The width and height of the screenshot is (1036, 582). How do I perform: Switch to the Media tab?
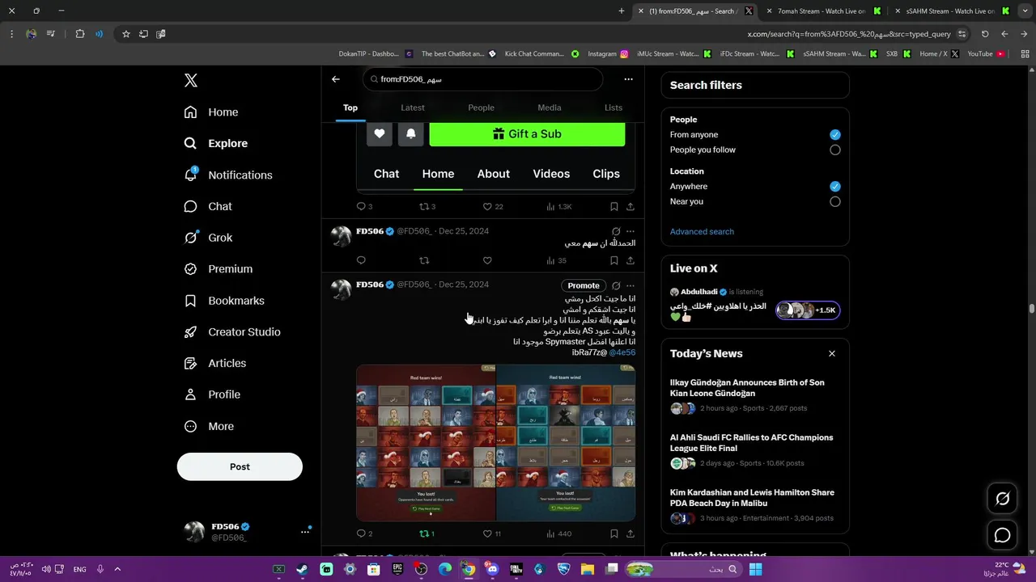coord(549,108)
